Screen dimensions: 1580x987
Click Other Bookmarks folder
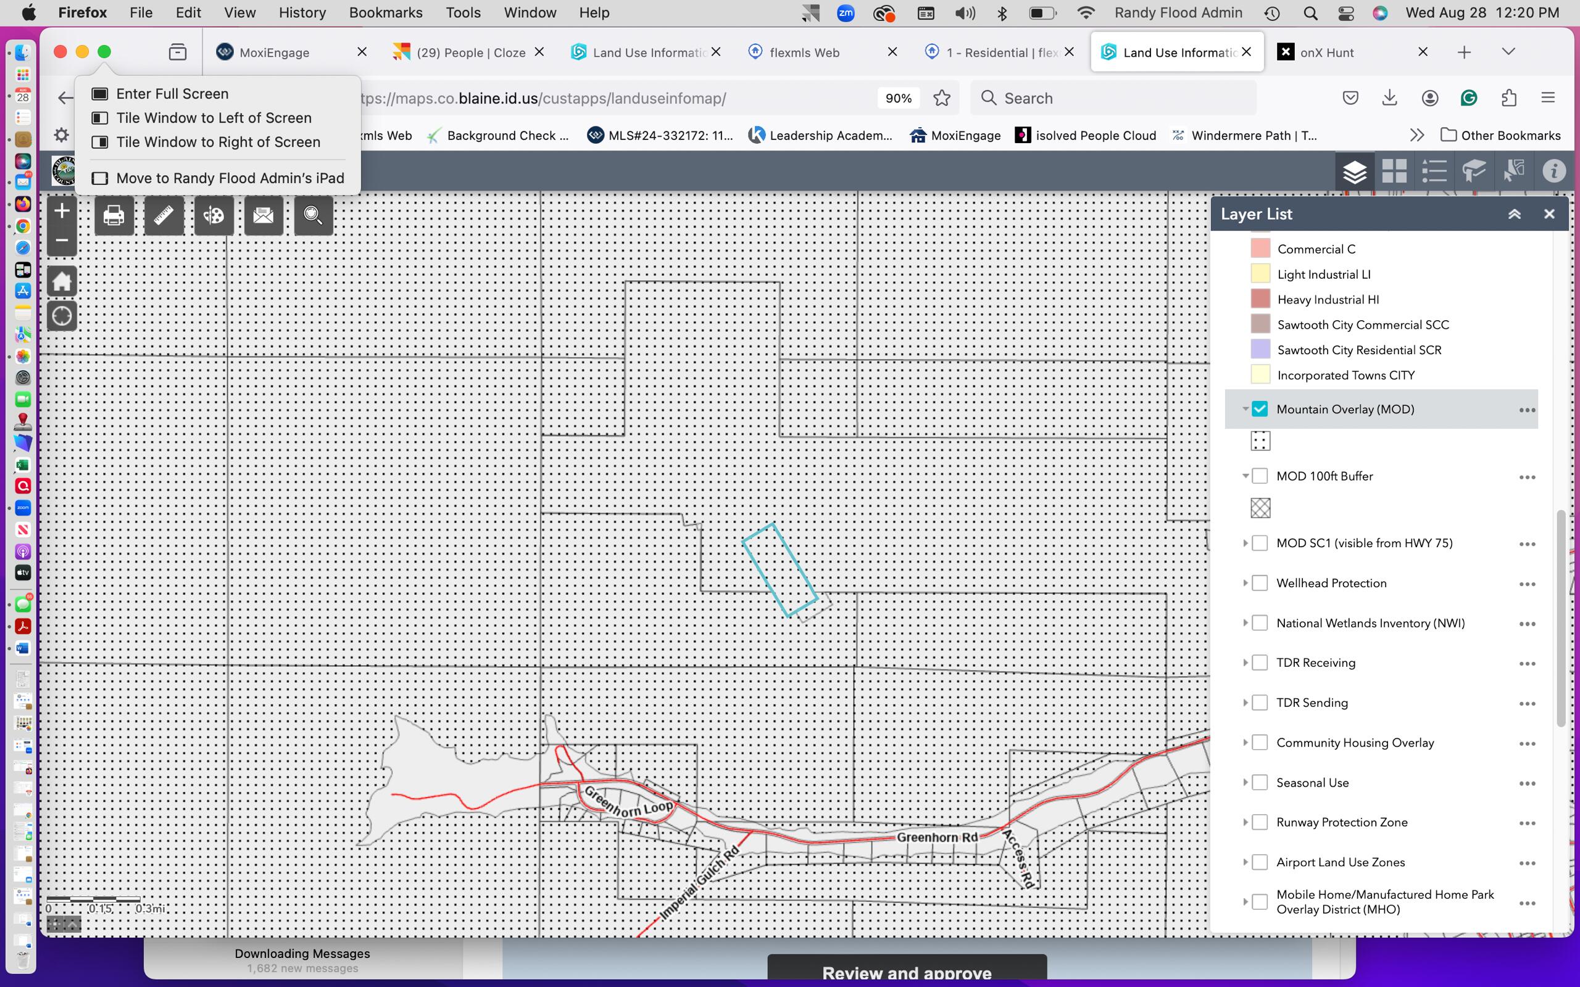pos(1500,135)
